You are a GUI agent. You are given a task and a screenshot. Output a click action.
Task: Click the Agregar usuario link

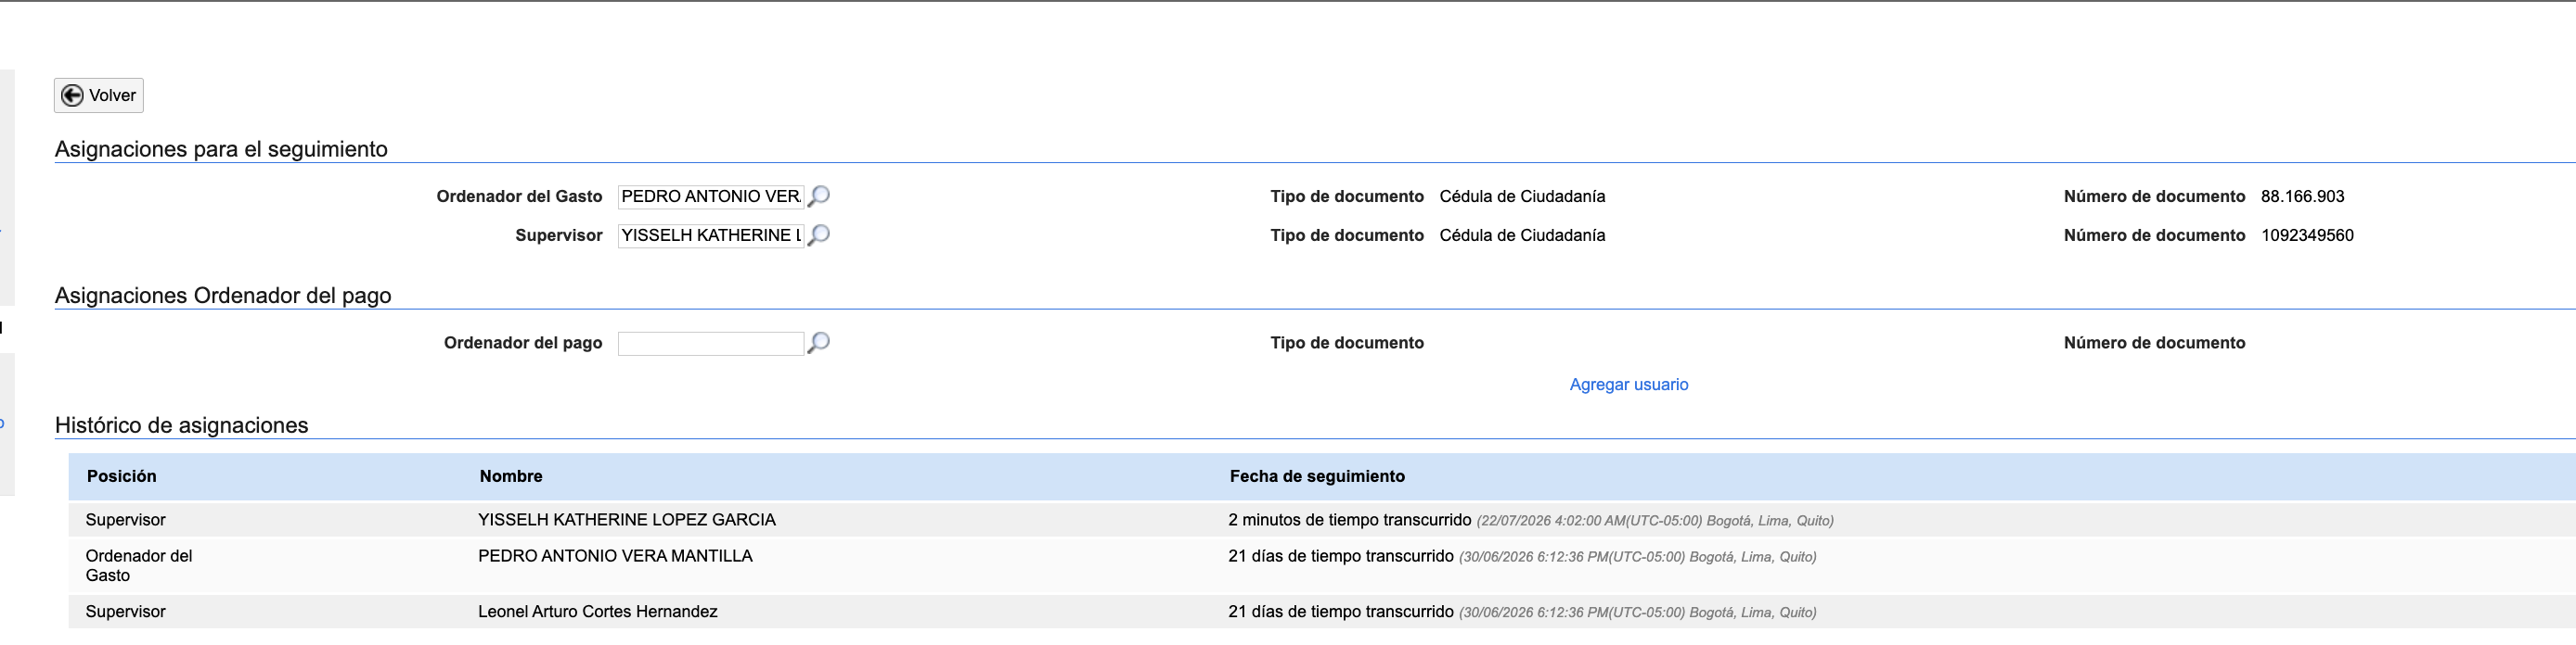pyautogui.click(x=1628, y=385)
